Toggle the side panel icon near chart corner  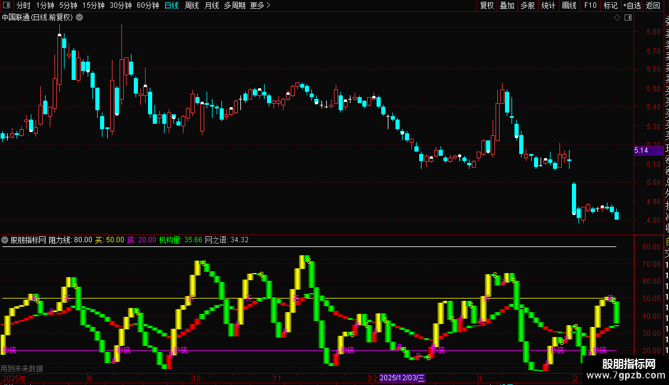click(628, 18)
